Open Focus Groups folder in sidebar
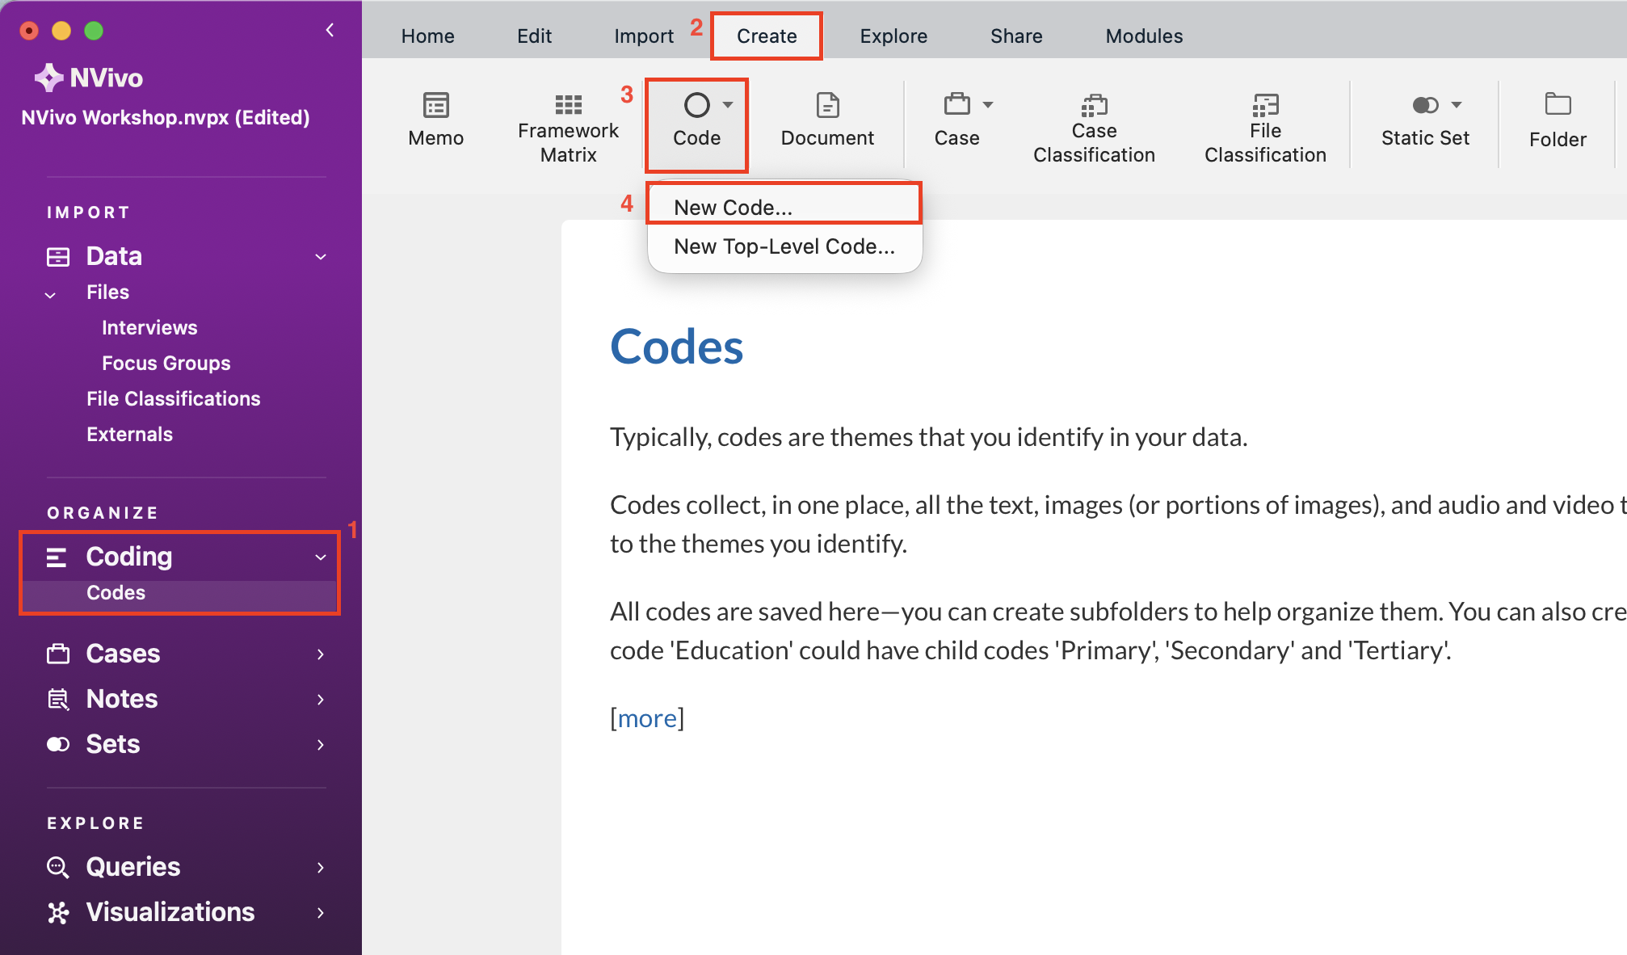This screenshot has height=955, width=1627. pos(166,363)
